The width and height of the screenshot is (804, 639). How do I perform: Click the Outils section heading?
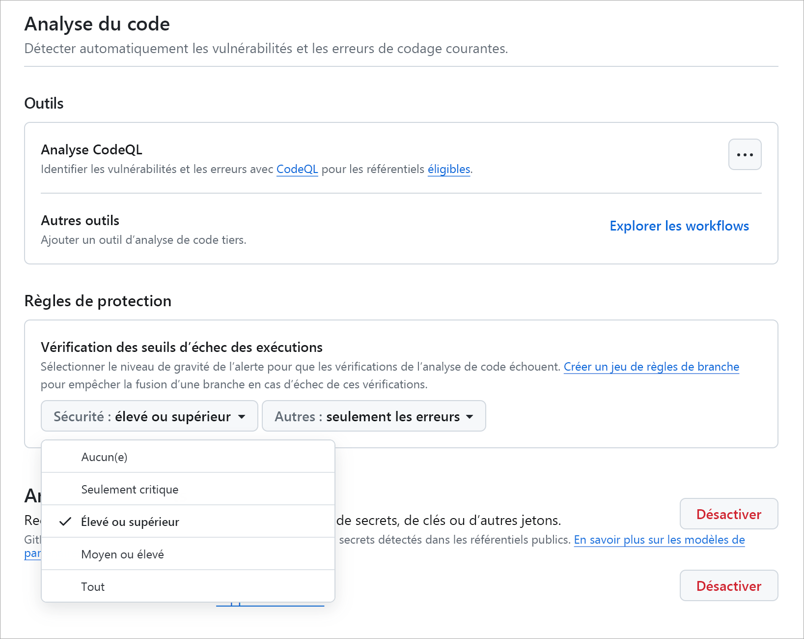pyautogui.click(x=44, y=103)
